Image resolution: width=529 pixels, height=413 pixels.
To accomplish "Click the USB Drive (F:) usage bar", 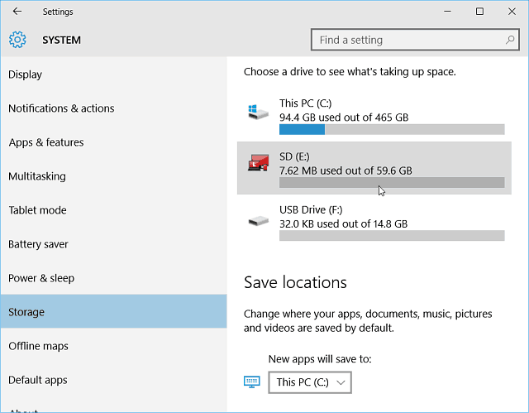I will coord(392,235).
